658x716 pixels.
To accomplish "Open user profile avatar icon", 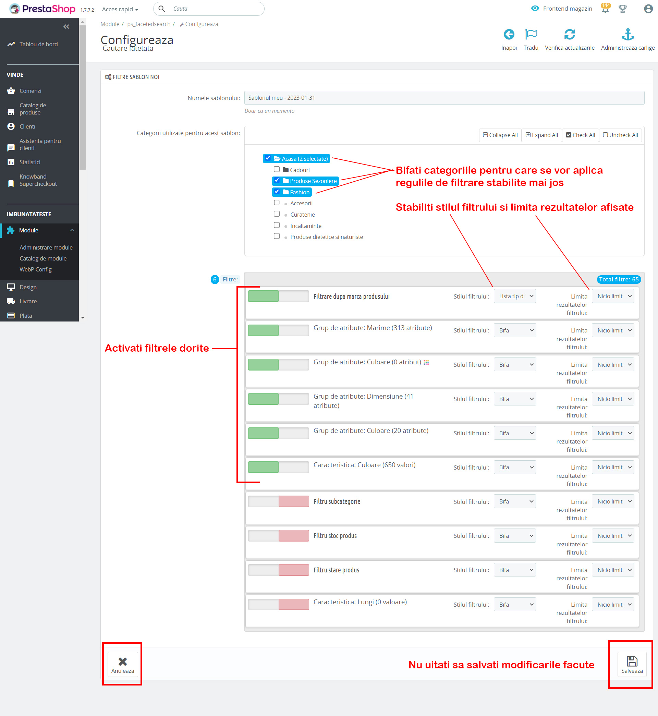I will click(x=648, y=9).
